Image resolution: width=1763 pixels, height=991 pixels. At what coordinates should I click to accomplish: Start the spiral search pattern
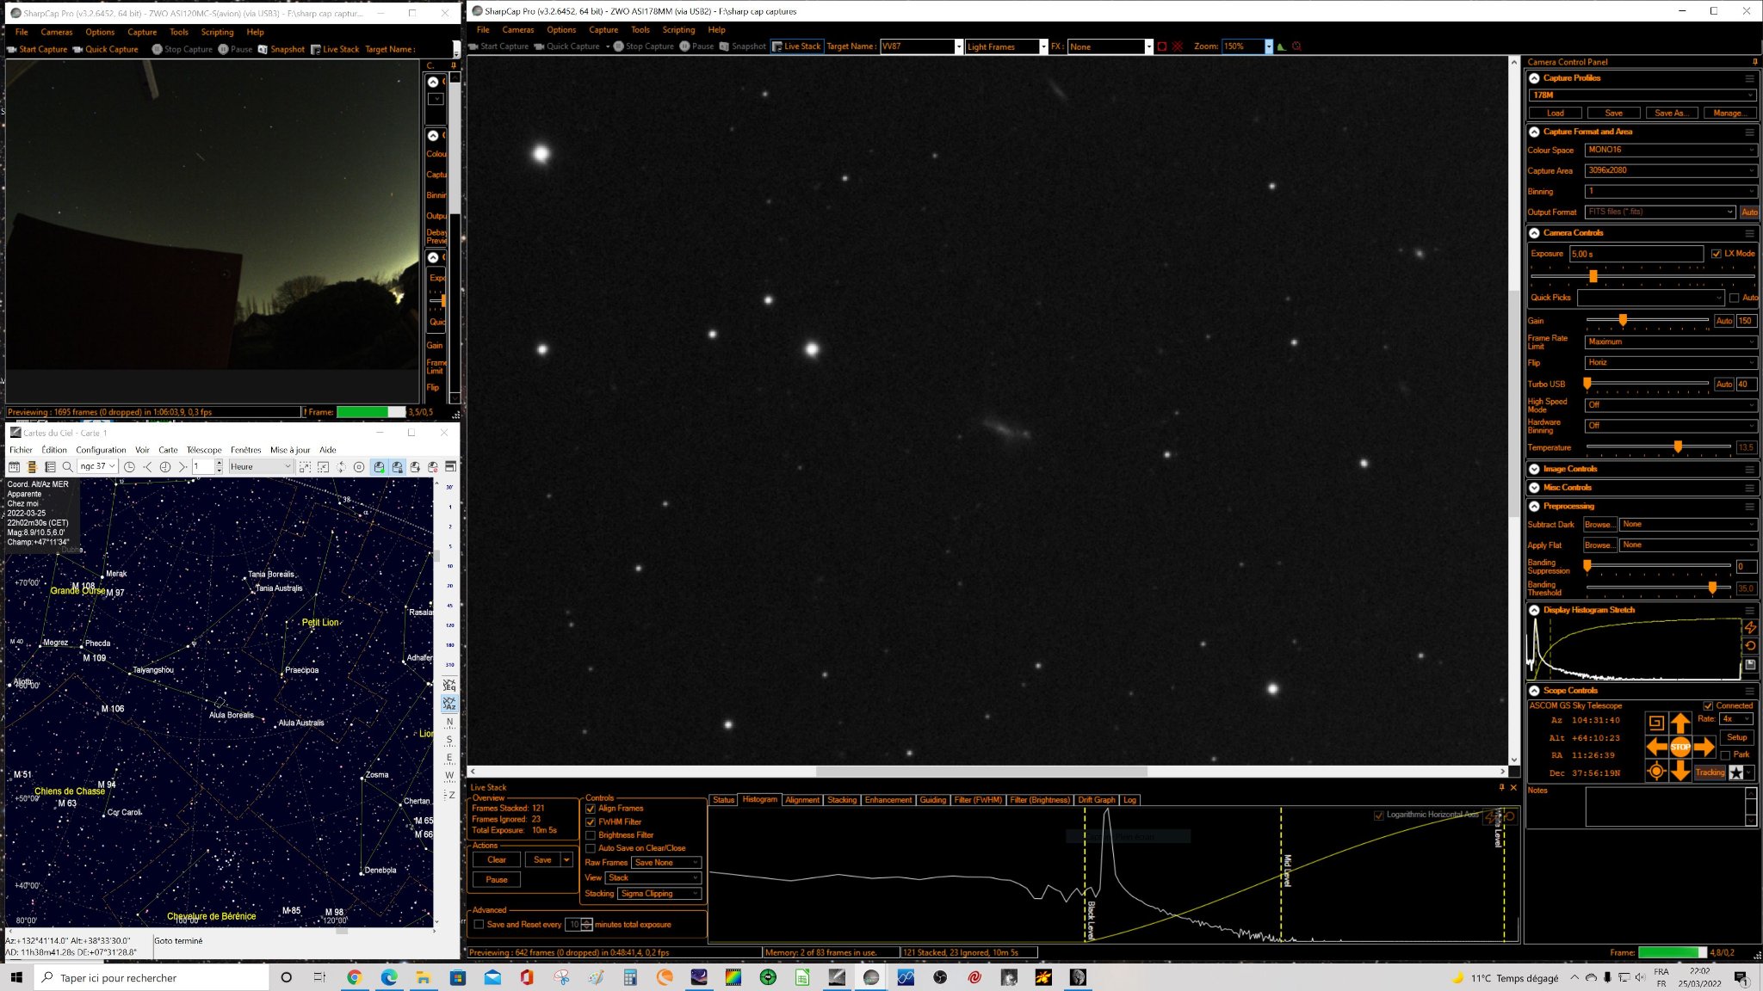(1655, 723)
